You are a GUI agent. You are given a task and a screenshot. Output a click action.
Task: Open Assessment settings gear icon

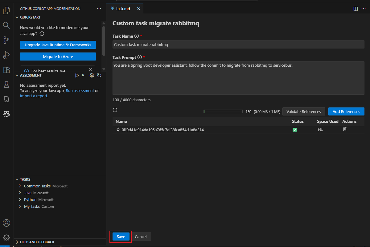point(92,75)
